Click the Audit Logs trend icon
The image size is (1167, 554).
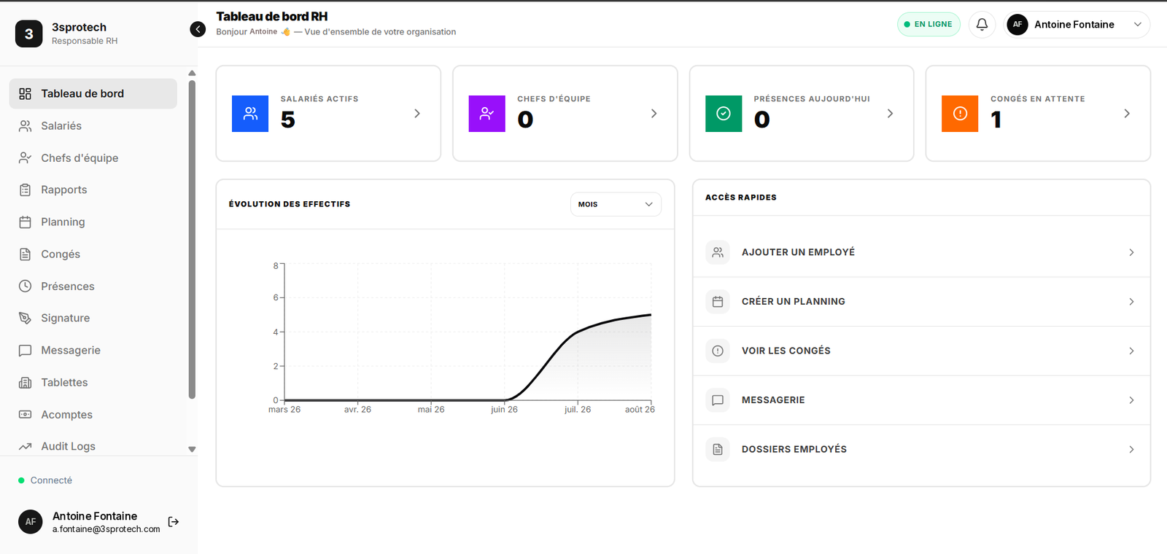click(x=25, y=447)
